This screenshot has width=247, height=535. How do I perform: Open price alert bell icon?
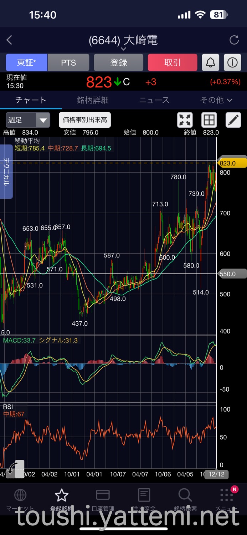tap(211, 63)
